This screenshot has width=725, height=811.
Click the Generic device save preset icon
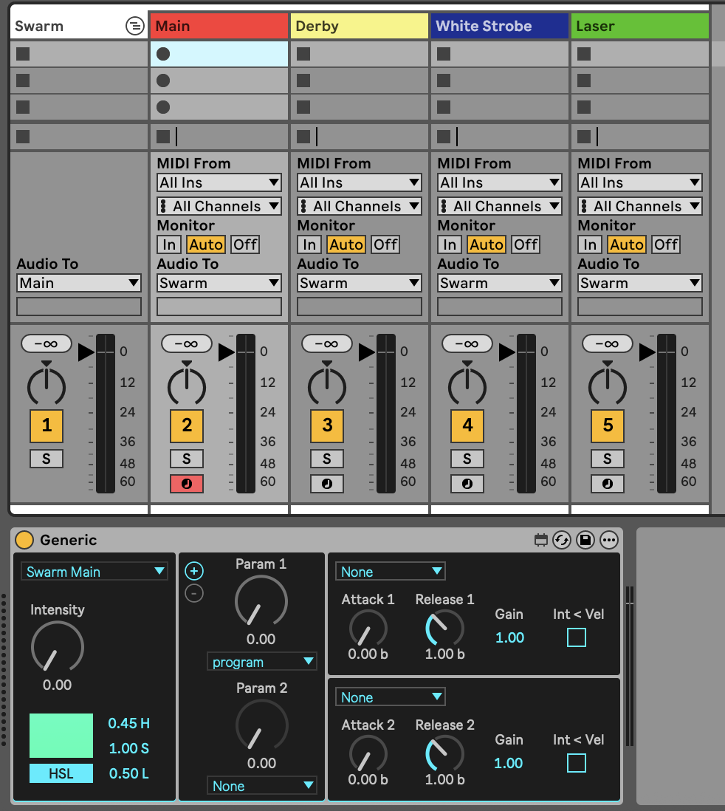(x=585, y=541)
